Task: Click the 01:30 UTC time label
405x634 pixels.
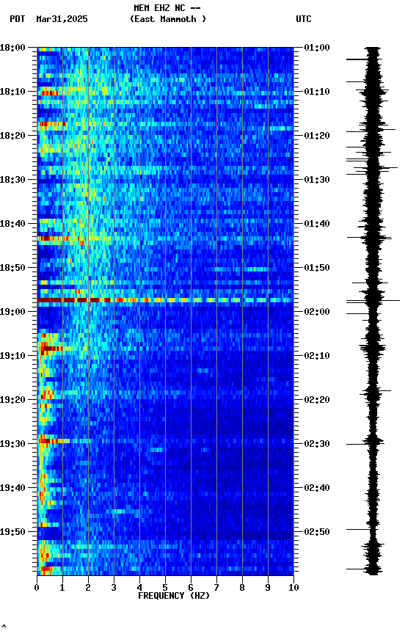Action: click(x=317, y=180)
